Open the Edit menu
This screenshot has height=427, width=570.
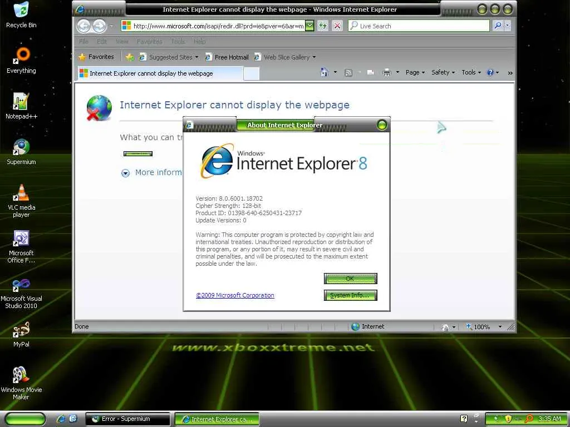pyautogui.click(x=102, y=41)
